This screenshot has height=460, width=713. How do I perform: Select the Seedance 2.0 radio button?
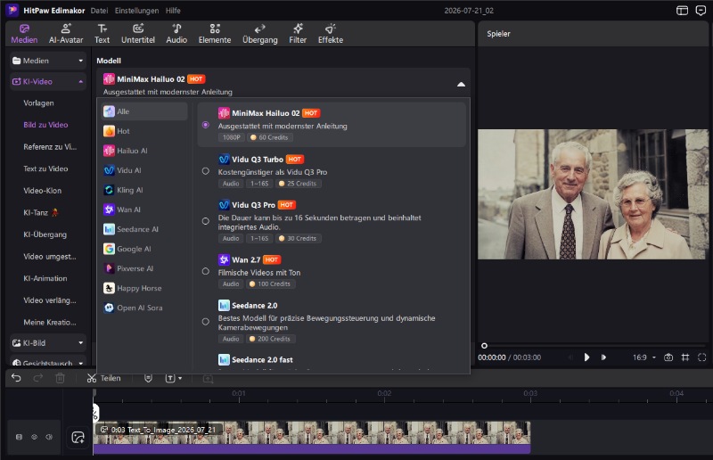(x=206, y=322)
